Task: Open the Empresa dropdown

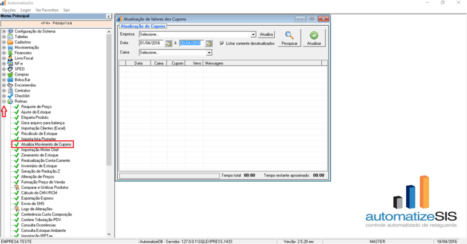Action: (253, 34)
